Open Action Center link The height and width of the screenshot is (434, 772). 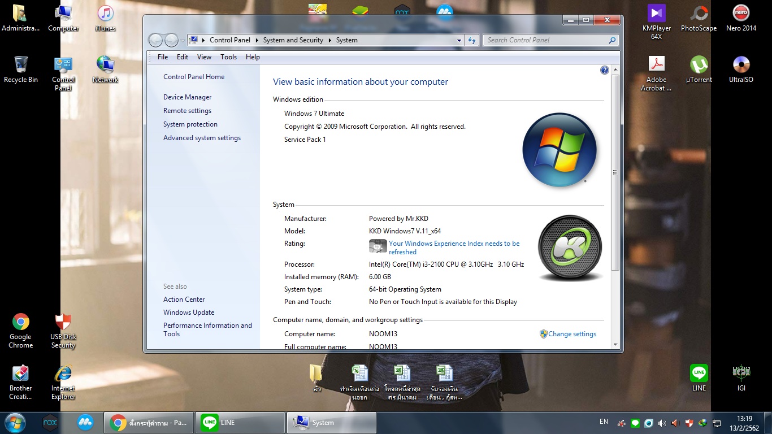(184, 300)
